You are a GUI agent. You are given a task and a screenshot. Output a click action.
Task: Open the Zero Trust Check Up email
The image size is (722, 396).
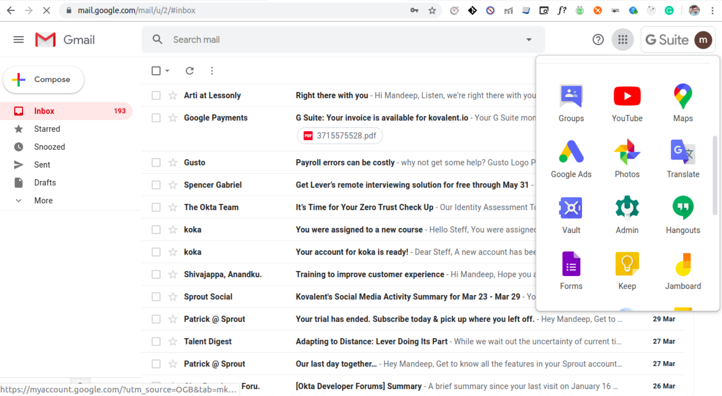[365, 207]
